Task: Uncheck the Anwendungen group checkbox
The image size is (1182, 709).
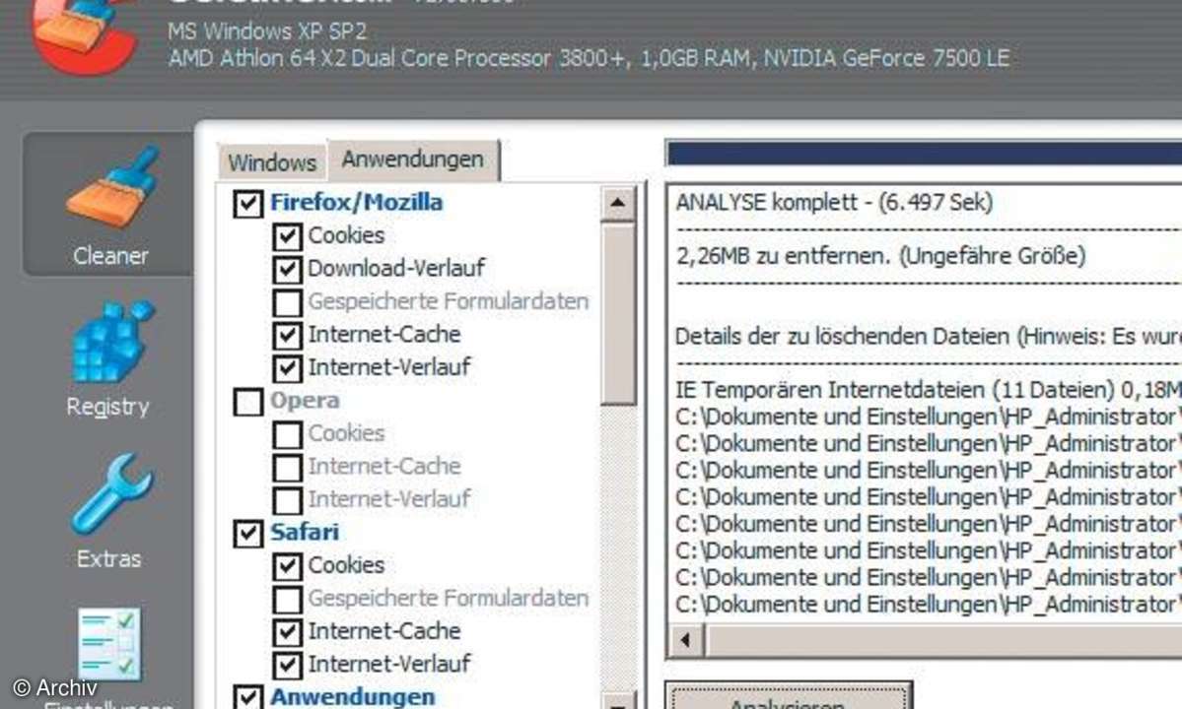Action: pyautogui.click(x=248, y=697)
